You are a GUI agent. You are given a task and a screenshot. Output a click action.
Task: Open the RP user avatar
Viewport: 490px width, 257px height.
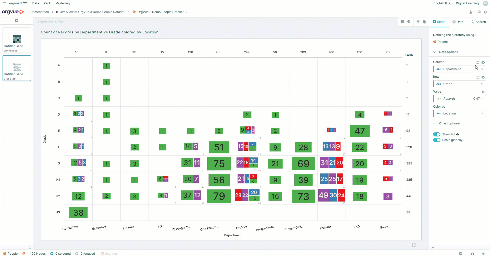[485, 3]
